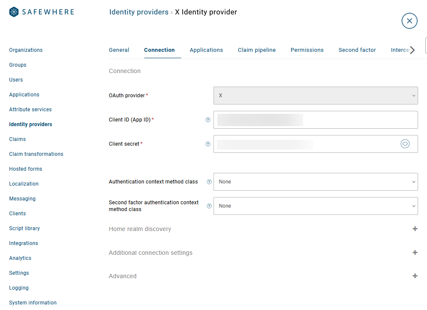Click the Client ID (App ID) input field
Viewport: 427px width, 310px height.
[x=316, y=120]
